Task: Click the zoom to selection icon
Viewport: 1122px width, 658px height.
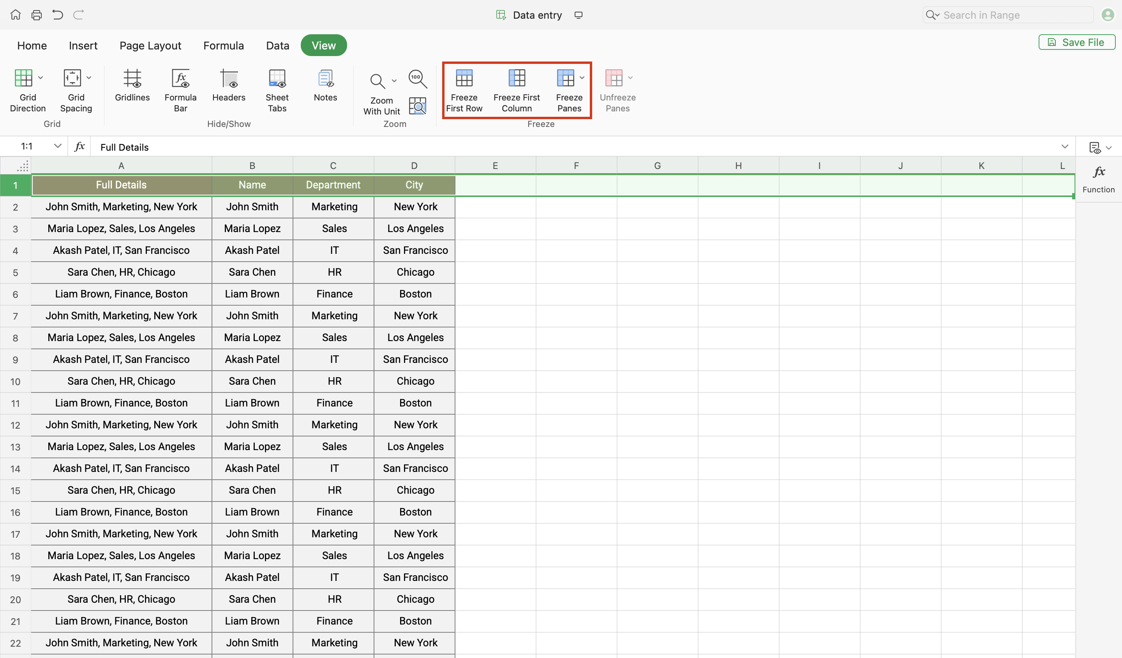Action: click(x=417, y=106)
